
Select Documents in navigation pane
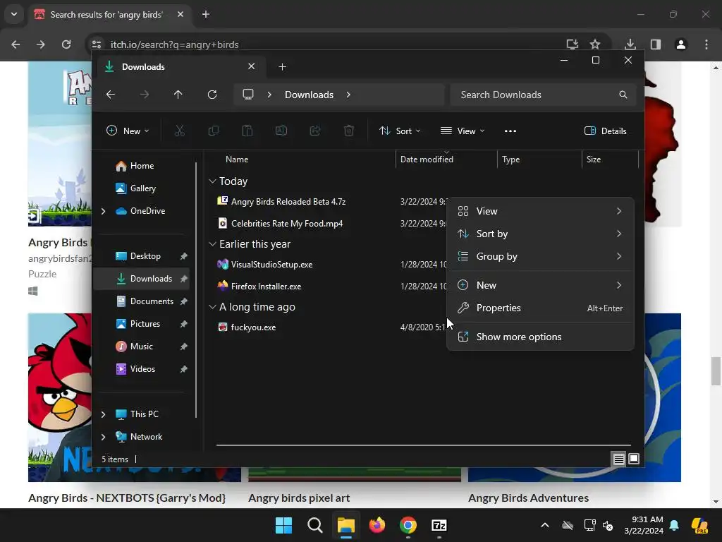tap(141, 301)
